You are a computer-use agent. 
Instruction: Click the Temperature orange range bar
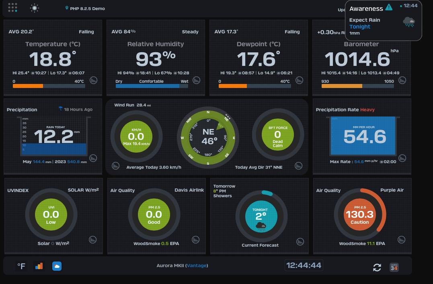[28, 86]
